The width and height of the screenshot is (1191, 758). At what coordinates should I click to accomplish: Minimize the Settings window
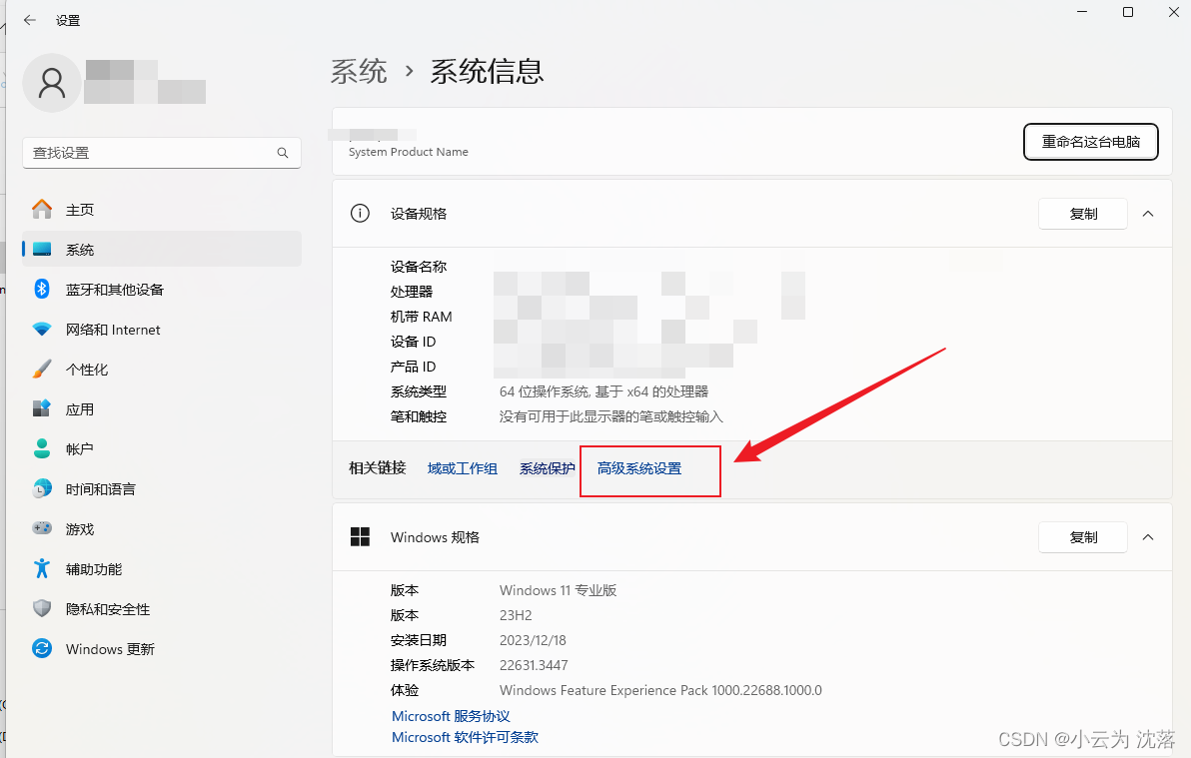[x=1082, y=12]
